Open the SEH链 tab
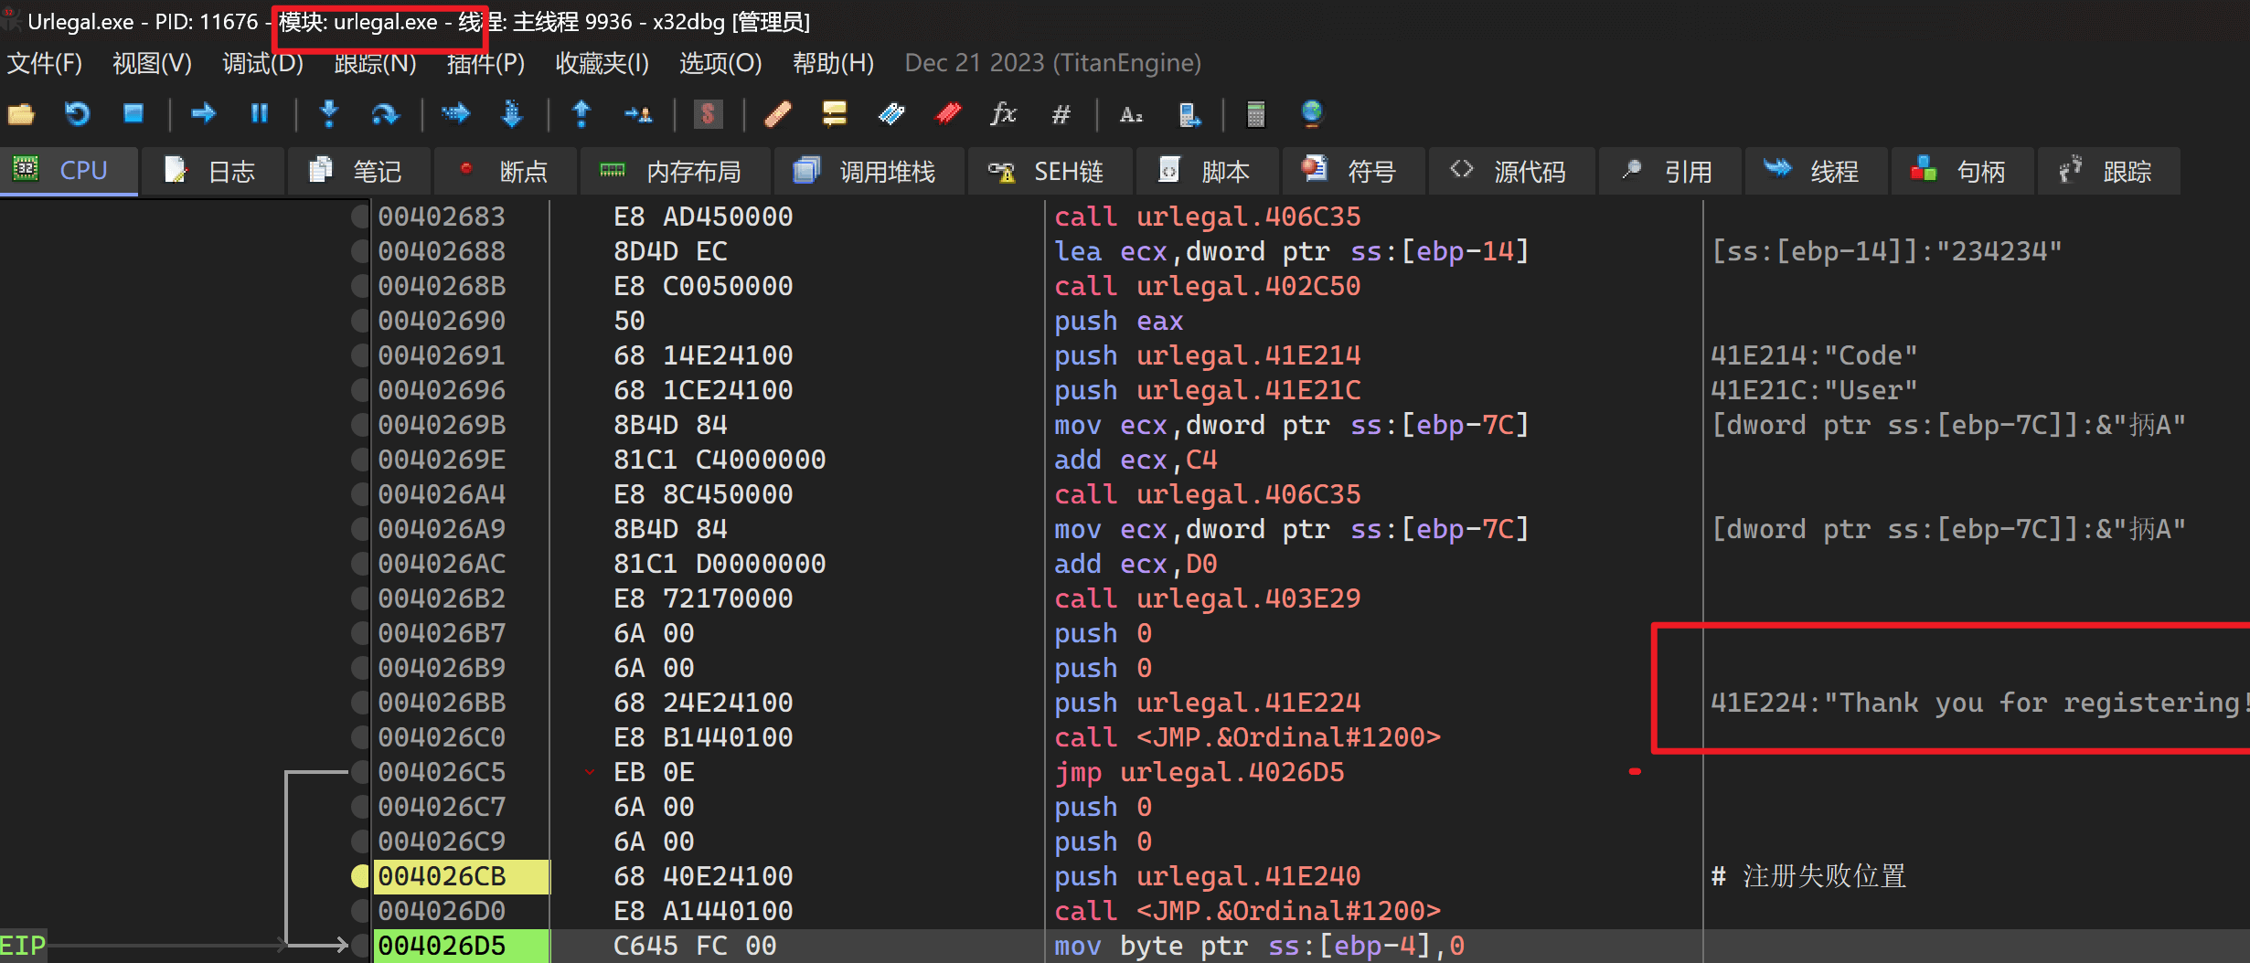 (x=1048, y=171)
